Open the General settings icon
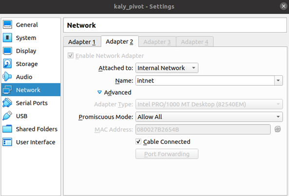This screenshot has width=289, height=196. (7, 25)
